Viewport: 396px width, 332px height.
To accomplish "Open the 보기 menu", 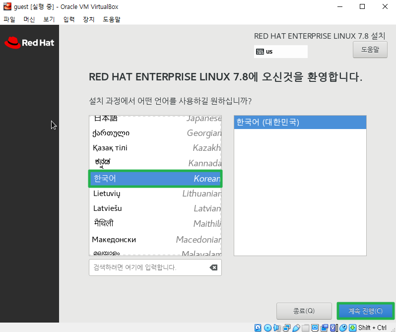I will (x=49, y=19).
